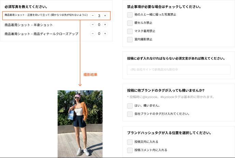Screen dimensions: 235x158
Task: Check 投稿コメント内に入れる hashtag position
Action: pyautogui.click(x=130, y=150)
